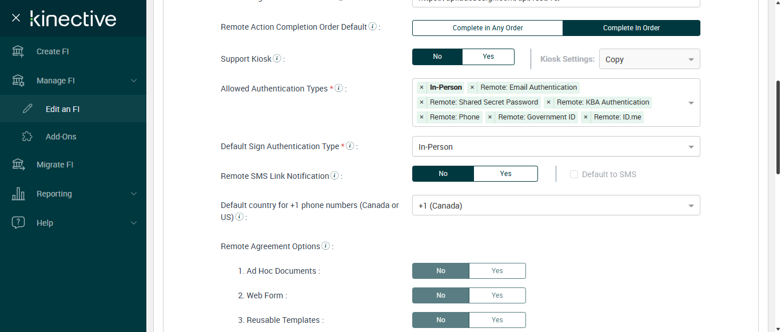
Task: Set Support Kiosk to Yes
Action: pos(488,57)
